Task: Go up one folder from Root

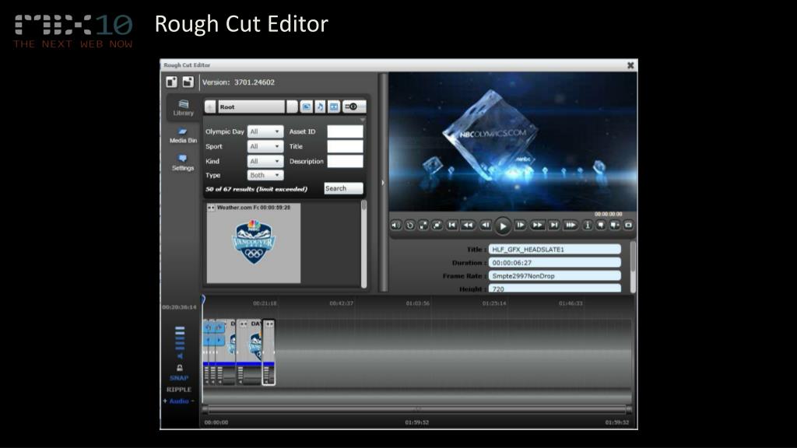Action: (x=210, y=107)
